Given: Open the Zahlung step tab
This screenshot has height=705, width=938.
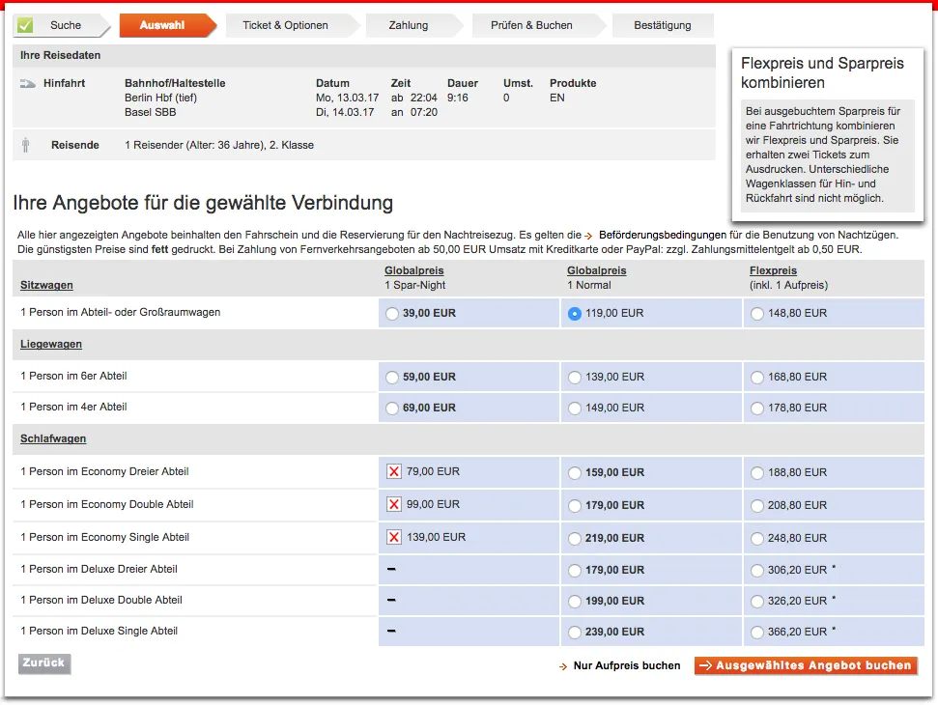Looking at the screenshot, I should 409,25.
